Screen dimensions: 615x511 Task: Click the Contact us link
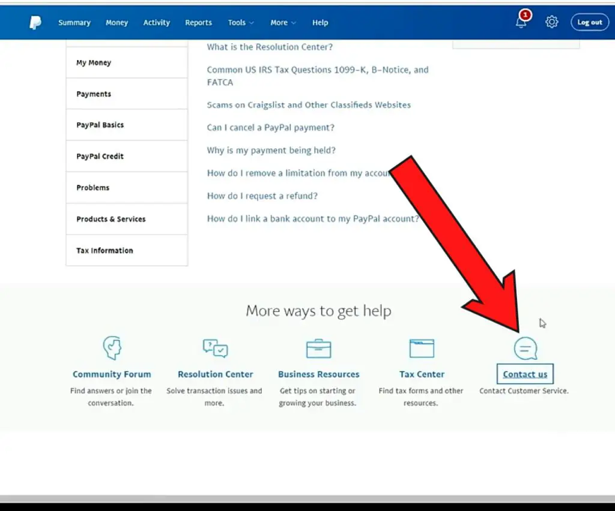click(525, 374)
